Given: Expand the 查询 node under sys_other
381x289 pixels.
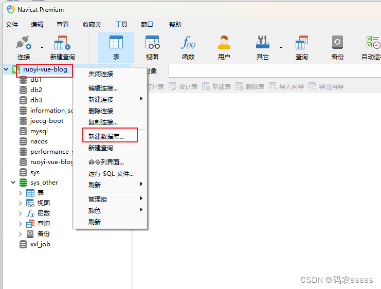Looking at the screenshot, I should point(21,224).
